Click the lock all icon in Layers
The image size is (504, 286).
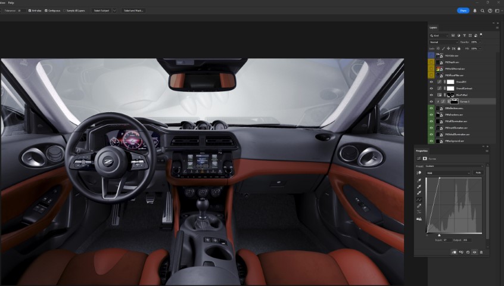tap(458, 48)
